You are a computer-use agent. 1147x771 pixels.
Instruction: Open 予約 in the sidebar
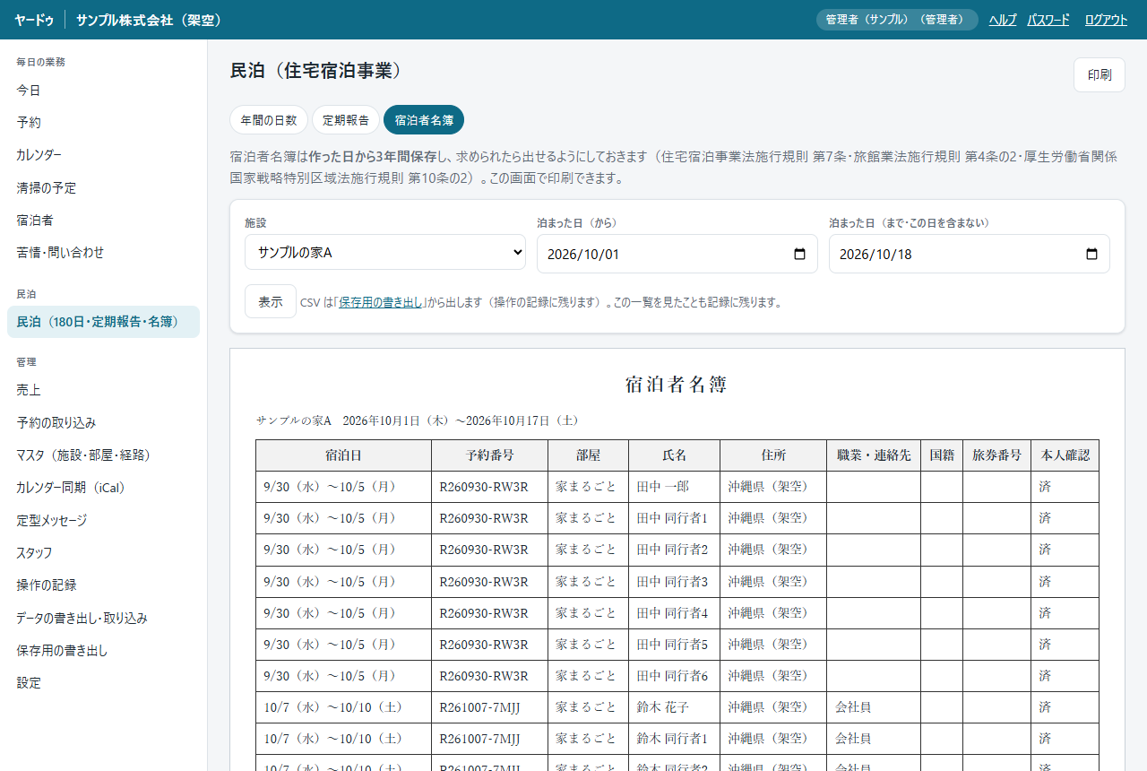[103, 123]
